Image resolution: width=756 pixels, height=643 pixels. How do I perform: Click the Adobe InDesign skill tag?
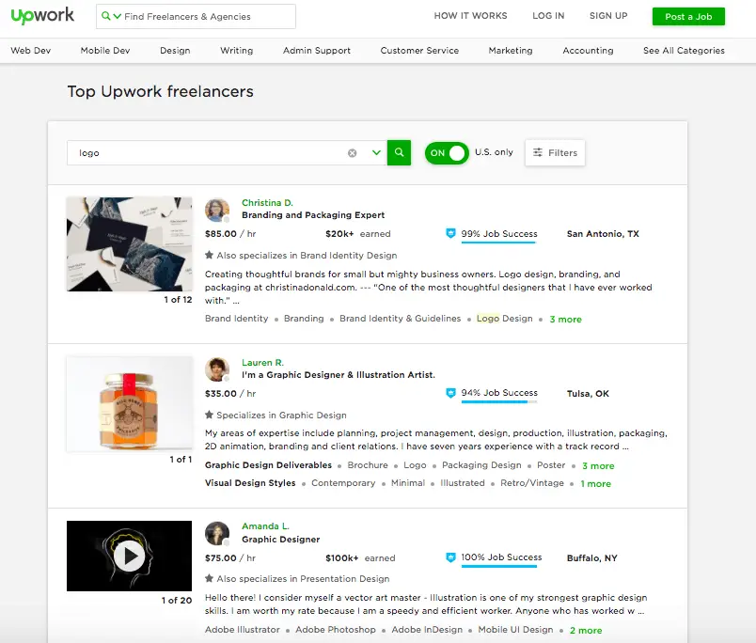(427, 630)
